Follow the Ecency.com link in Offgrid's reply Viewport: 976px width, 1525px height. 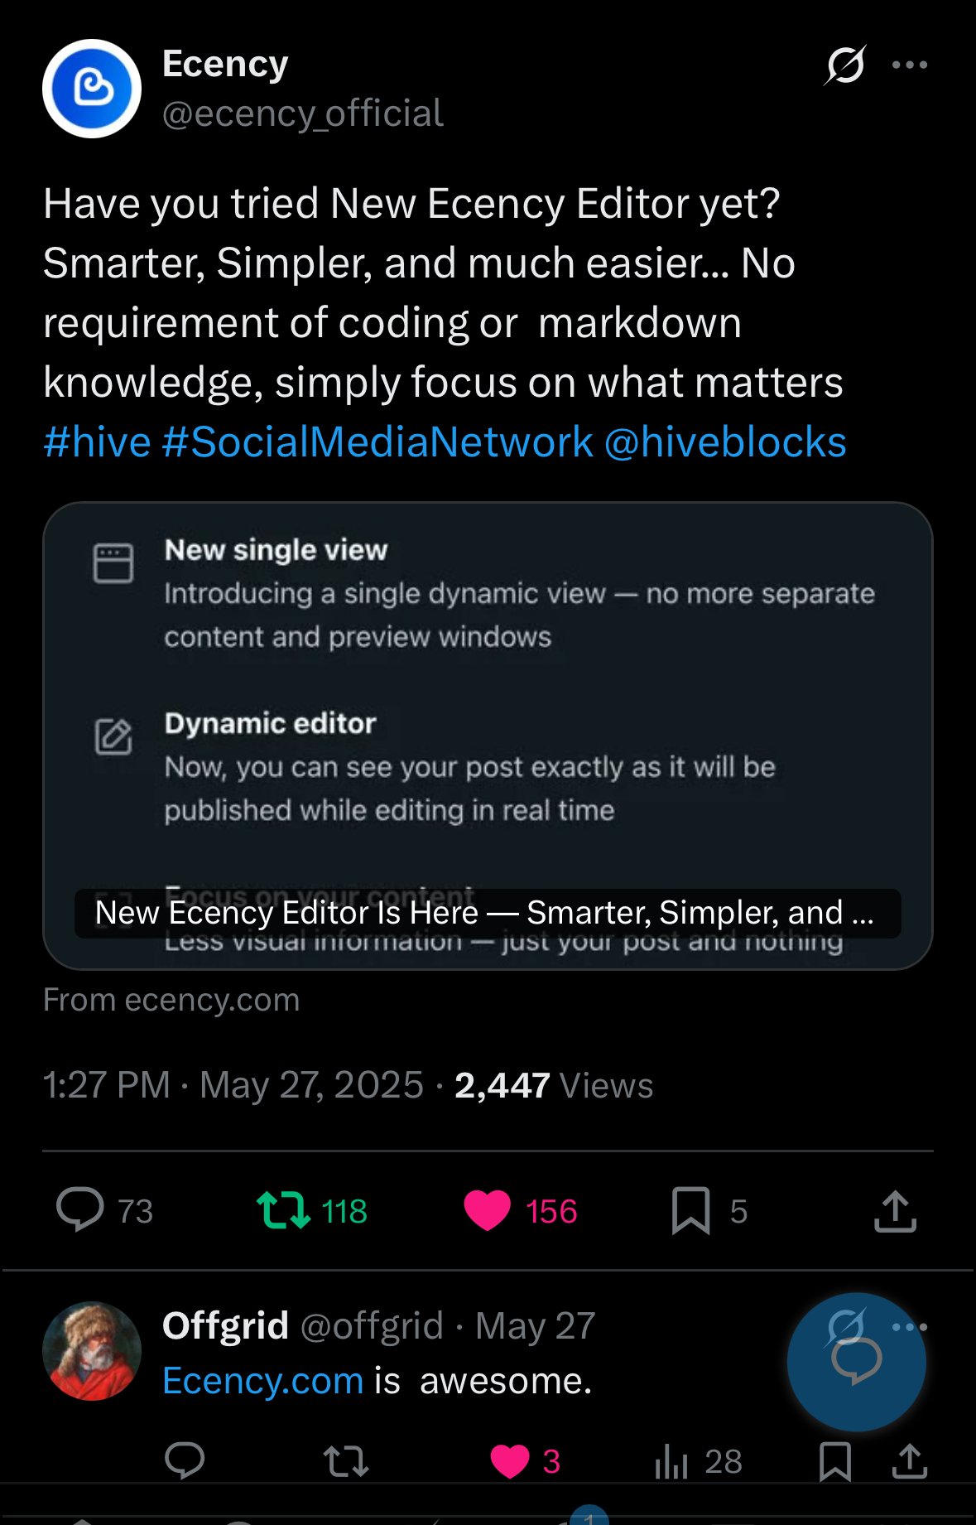(x=263, y=1381)
